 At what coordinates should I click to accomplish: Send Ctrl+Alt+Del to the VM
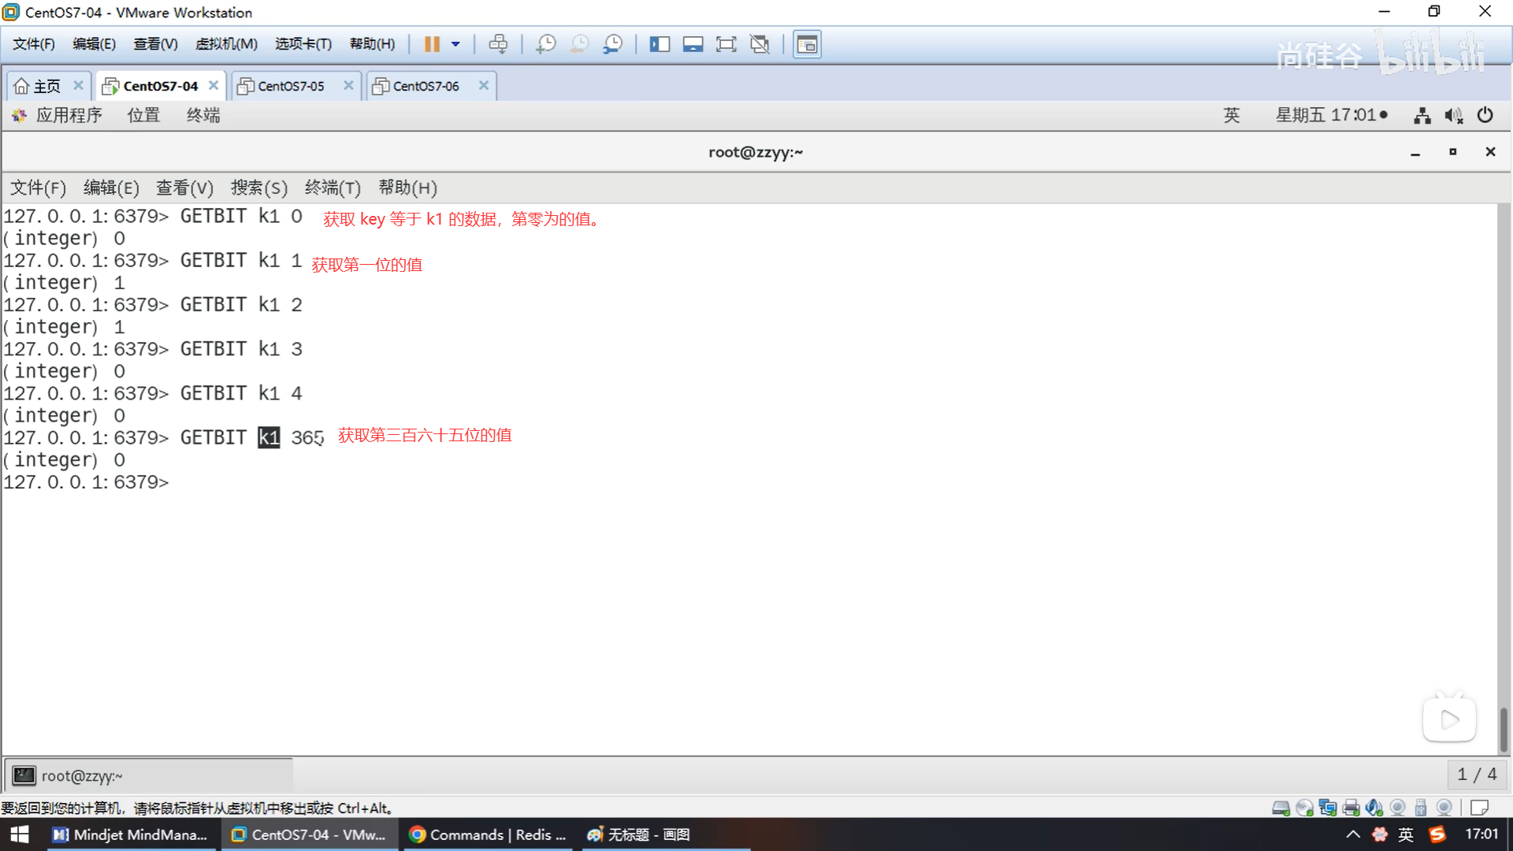click(x=498, y=44)
